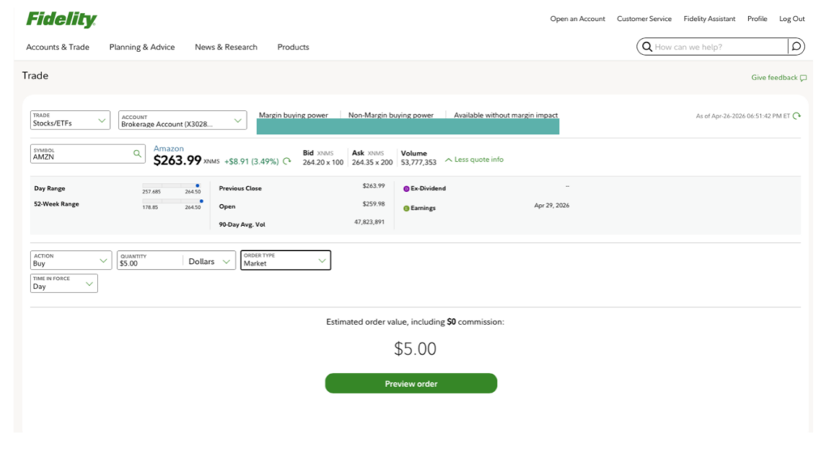This screenshot has width=829, height=464.
Task: Open the Action Buy dropdown
Action: (x=70, y=260)
